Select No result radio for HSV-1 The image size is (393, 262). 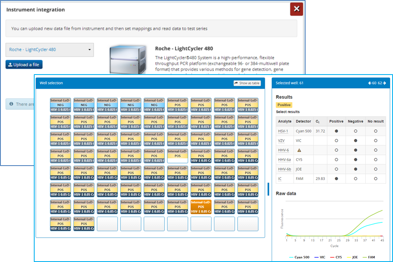pyautogui.click(x=375, y=131)
